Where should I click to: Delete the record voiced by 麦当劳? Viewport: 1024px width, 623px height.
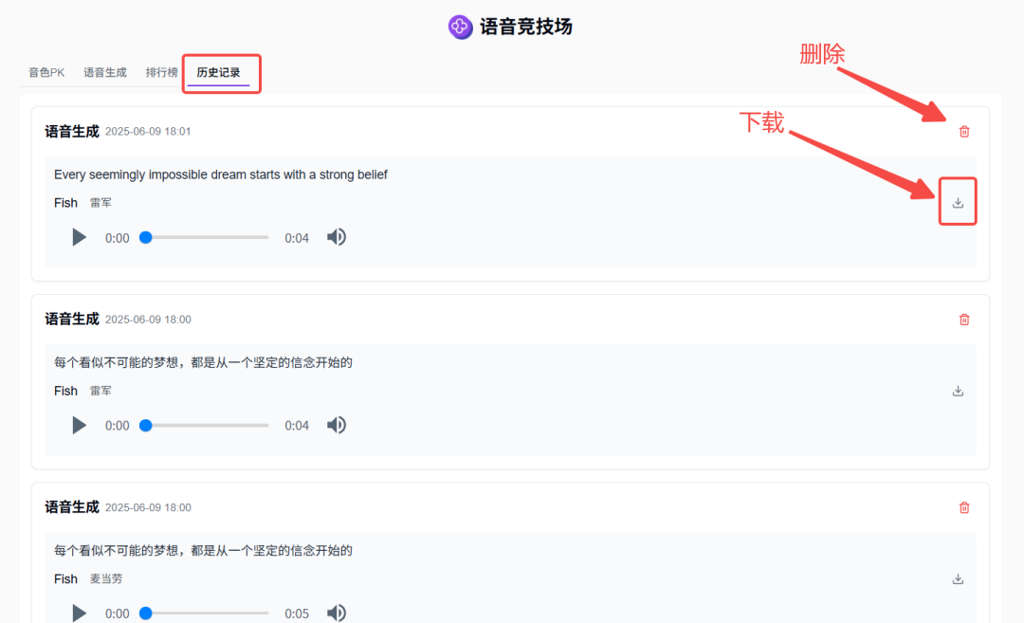click(964, 508)
